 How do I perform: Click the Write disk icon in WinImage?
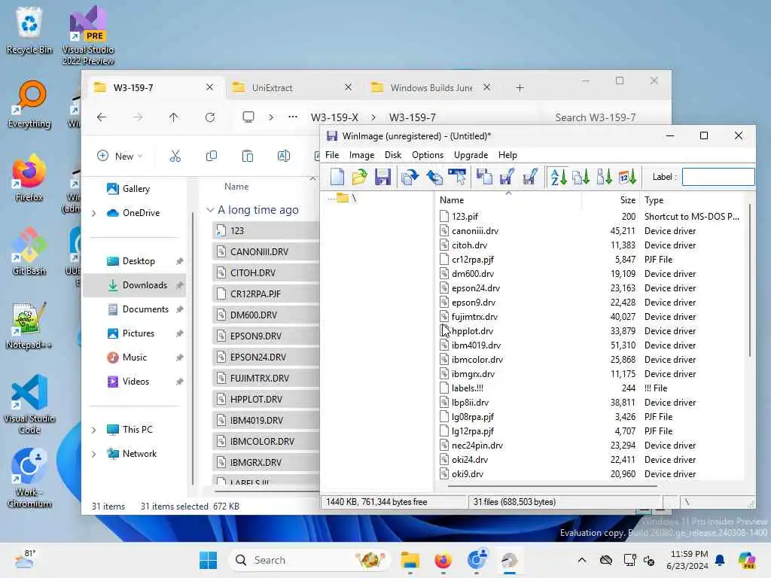point(507,177)
